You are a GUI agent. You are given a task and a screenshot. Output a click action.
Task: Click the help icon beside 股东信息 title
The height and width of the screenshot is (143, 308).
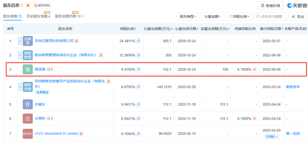(22, 5)
